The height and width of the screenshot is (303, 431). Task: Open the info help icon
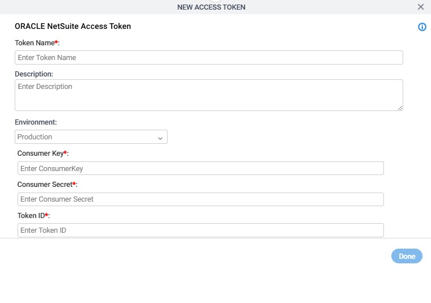tap(422, 27)
